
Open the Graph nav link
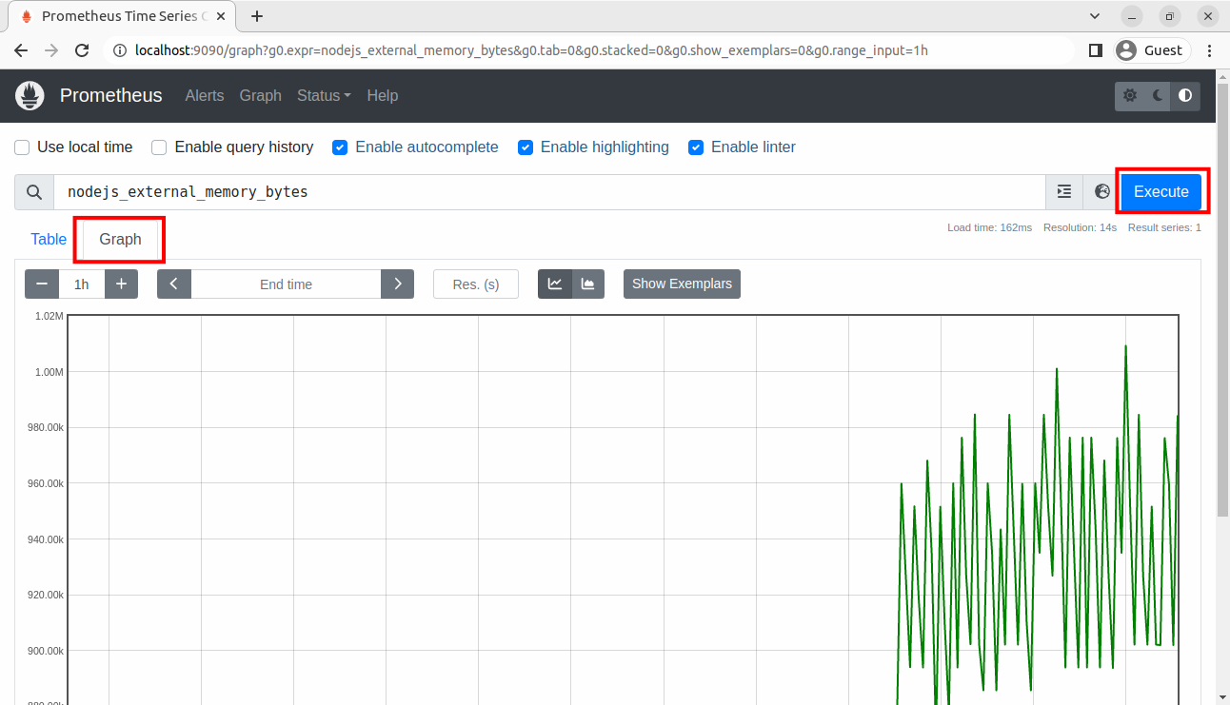pos(261,96)
